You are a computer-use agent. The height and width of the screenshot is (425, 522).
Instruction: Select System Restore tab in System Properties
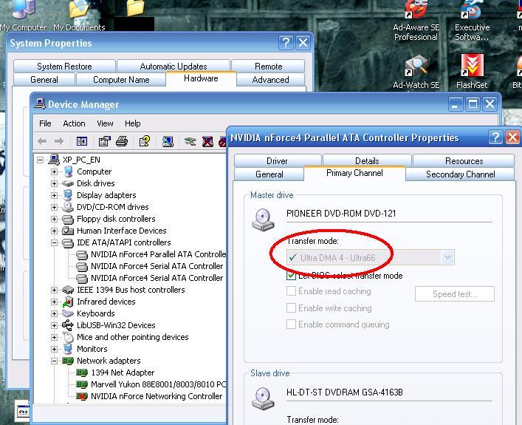[x=64, y=66]
